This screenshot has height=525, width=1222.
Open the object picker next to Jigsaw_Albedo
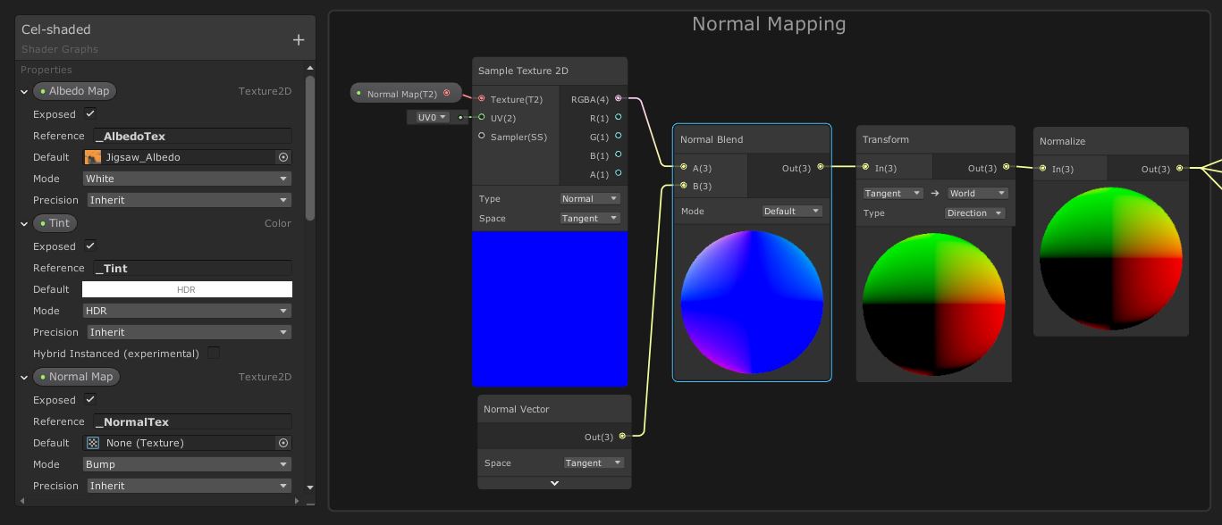pyautogui.click(x=283, y=157)
